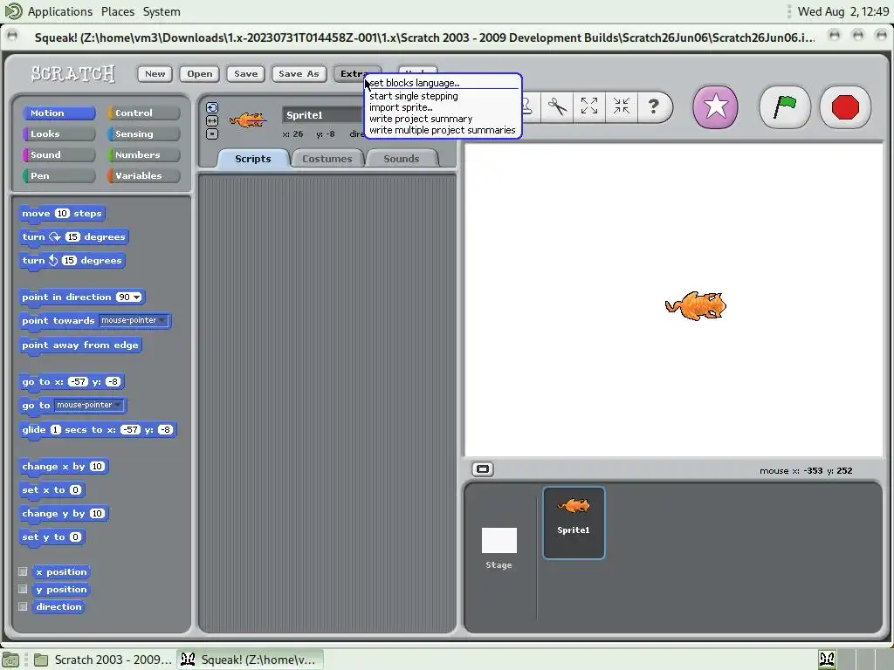Choose set blocks language menu entry
Screen dimensions: 894x670
pyautogui.click(x=415, y=83)
